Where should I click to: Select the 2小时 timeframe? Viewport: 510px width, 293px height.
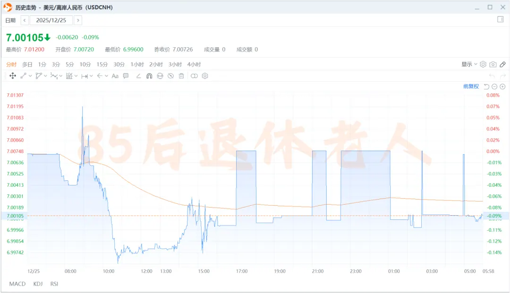click(x=156, y=64)
